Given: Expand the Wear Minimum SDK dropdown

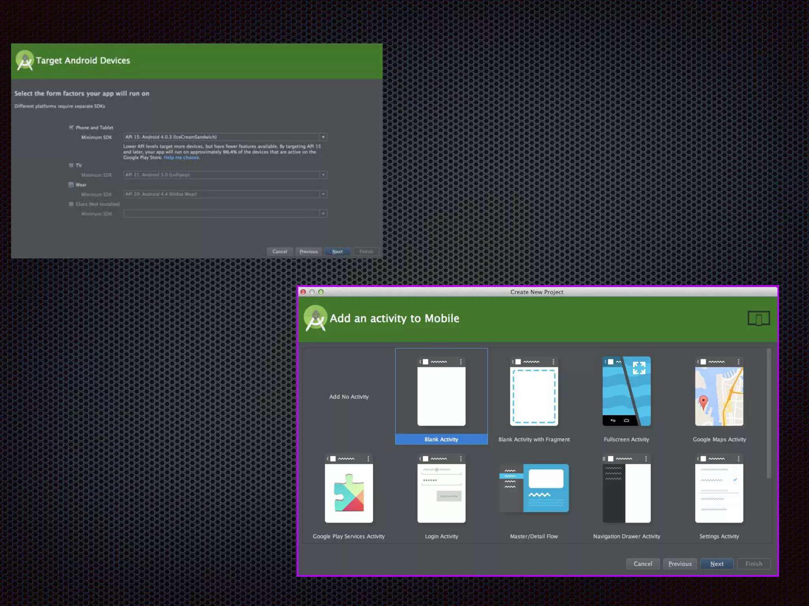Looking at the screenshot, I should tap(323, 194).
